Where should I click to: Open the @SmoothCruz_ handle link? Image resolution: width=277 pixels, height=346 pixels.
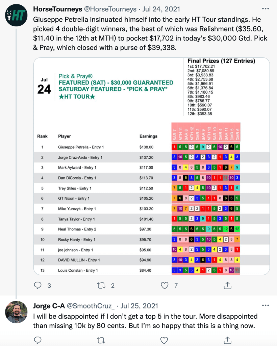click(92, 306)
